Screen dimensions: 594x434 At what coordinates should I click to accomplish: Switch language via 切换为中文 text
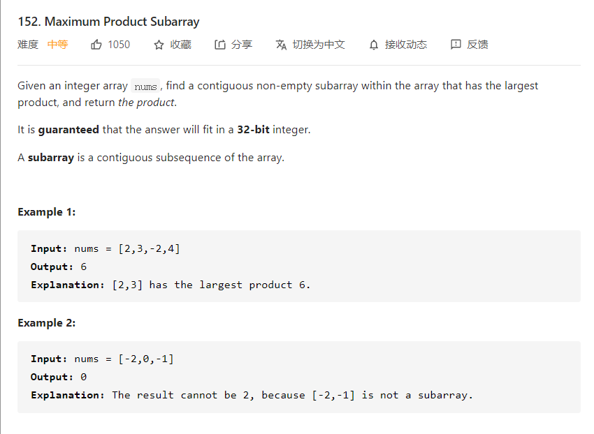pyautogui.click(x=319, y=45)
